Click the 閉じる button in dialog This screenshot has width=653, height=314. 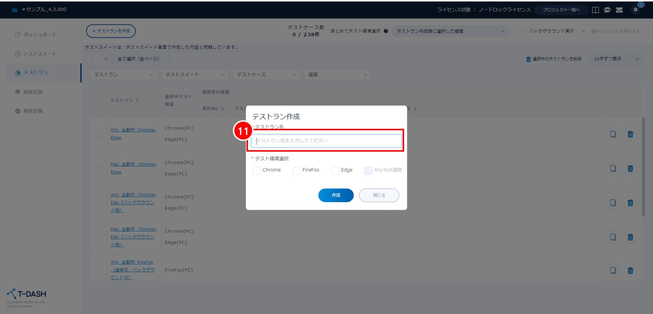[x=379, y=195]
